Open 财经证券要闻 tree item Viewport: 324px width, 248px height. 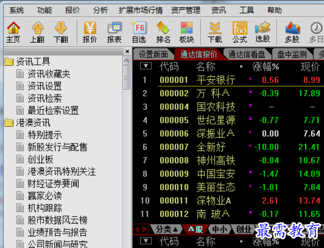coord(53,184)
